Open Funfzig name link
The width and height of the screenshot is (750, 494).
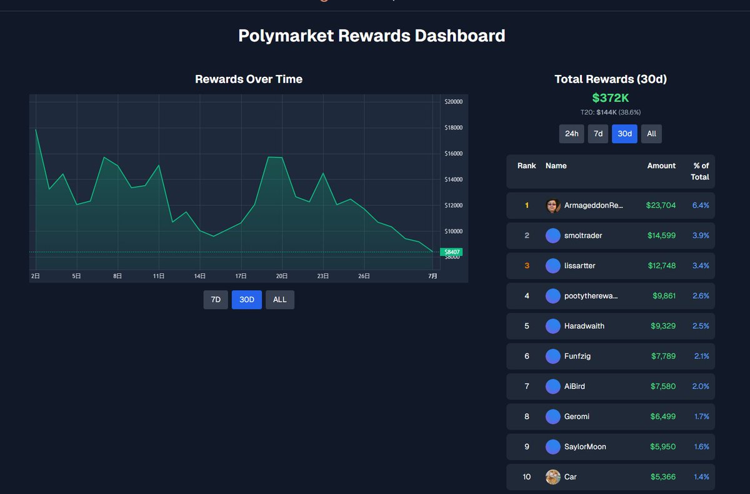(x=577, y=356)
